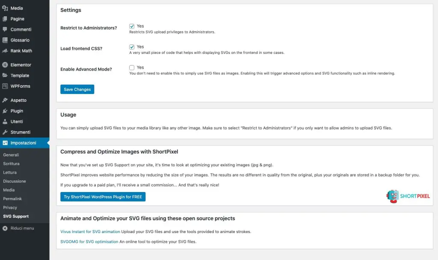Click the Glossario book icon
Screen dimensions: 438x260
point(5,40)
